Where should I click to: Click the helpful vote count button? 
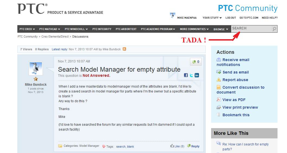point(196,62)
